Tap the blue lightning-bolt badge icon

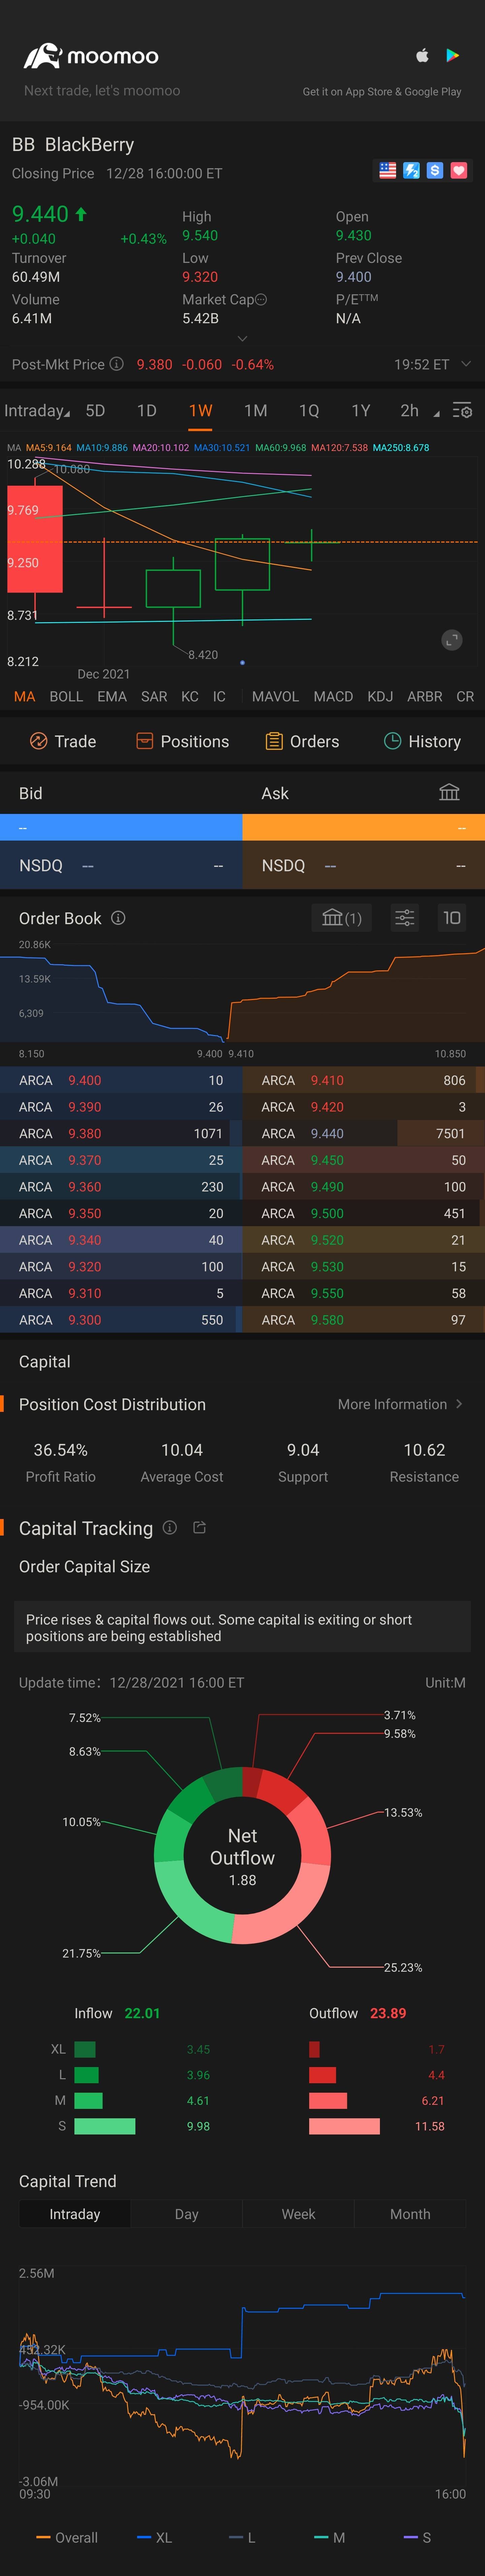click(411, 171)
